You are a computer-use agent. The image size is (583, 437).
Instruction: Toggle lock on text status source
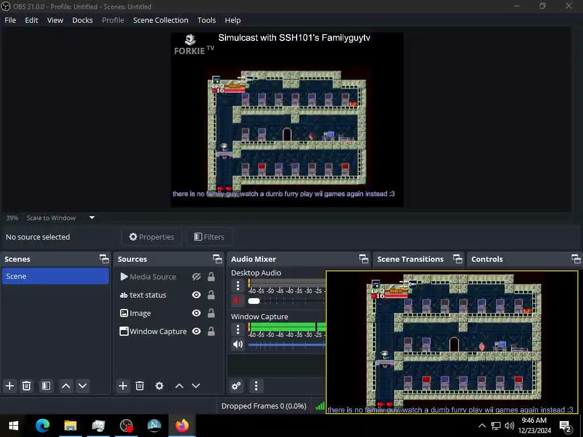click(x=211, y=295)
